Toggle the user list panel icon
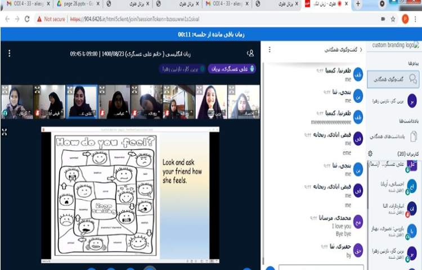422x270 pixels. point(250,53)
